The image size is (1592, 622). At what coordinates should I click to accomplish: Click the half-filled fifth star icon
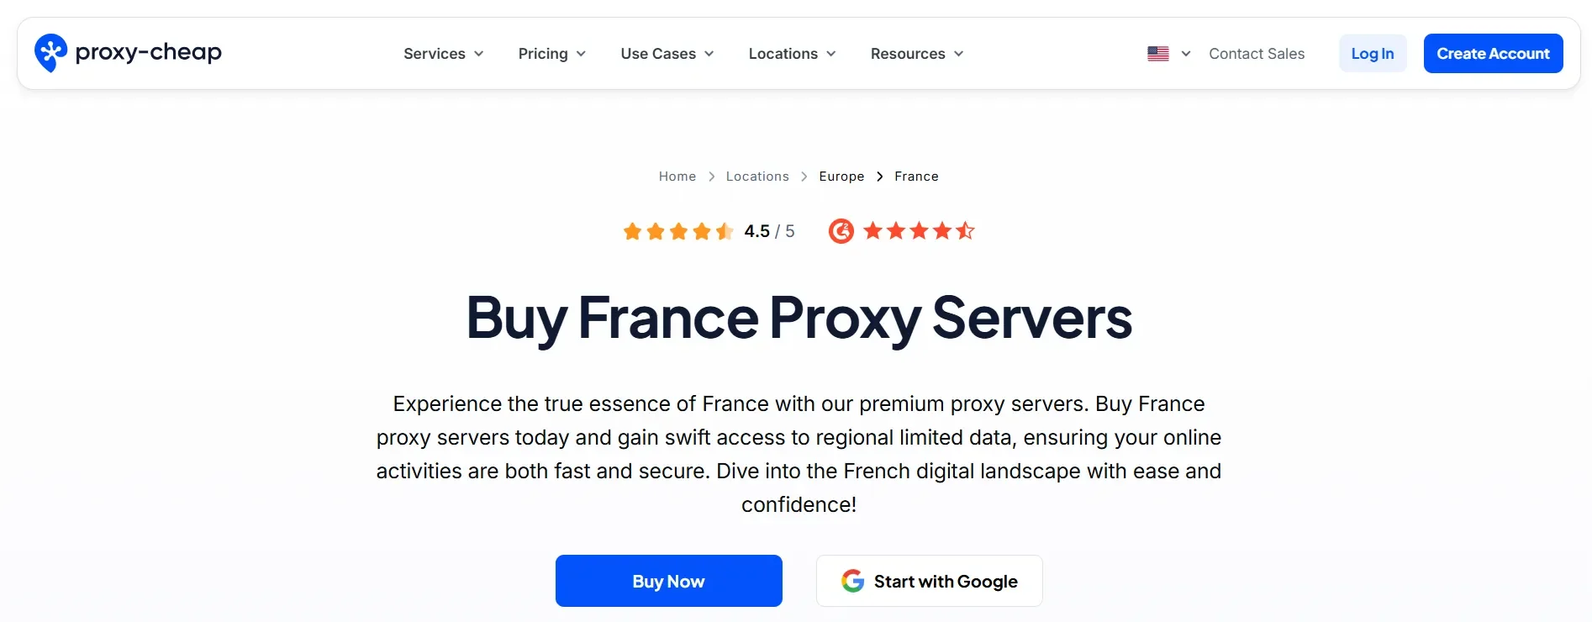(x=726, y=230)
